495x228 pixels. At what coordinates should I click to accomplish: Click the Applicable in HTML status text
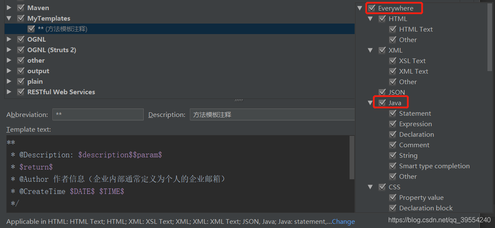(x=169, y=222)
